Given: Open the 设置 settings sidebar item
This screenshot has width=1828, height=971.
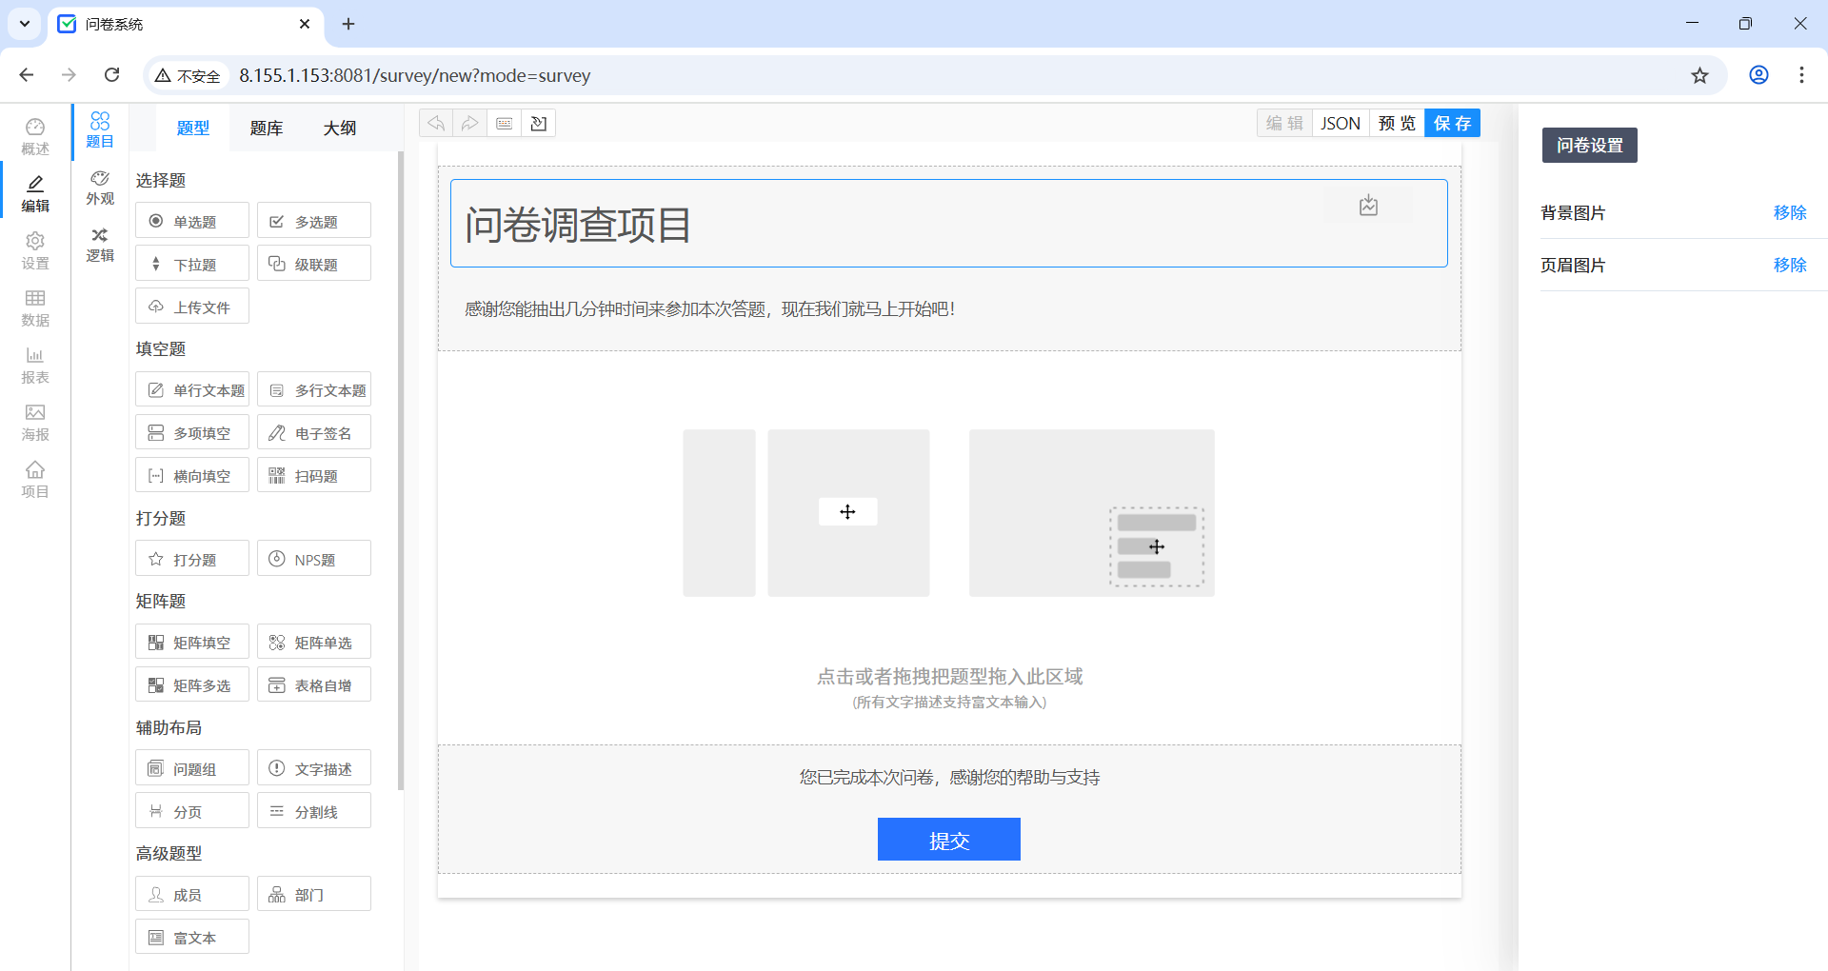Looking at the screenshot, I should click(x=35, y=251).
